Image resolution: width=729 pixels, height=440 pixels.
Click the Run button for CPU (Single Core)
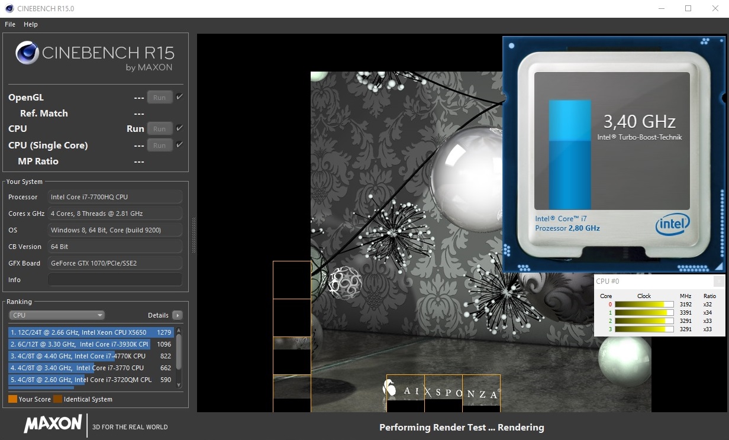point(160,145)
